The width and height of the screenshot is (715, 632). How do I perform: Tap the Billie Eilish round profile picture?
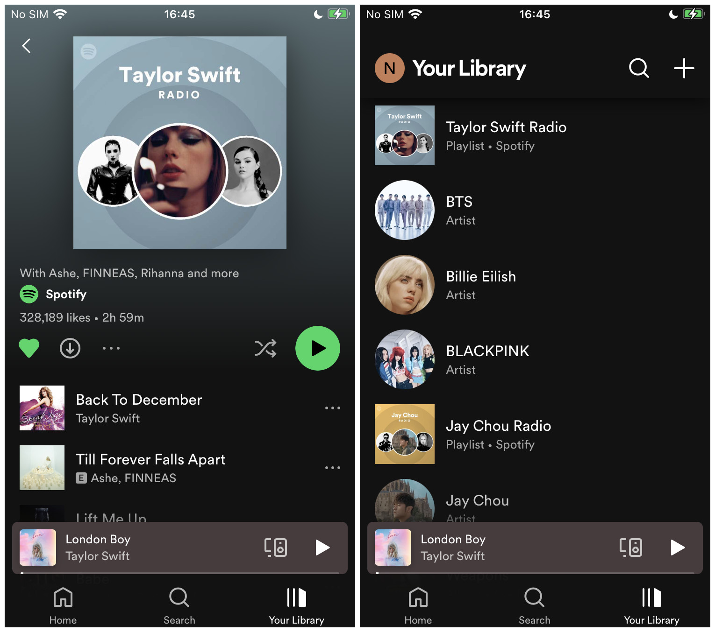click(405, 285)
